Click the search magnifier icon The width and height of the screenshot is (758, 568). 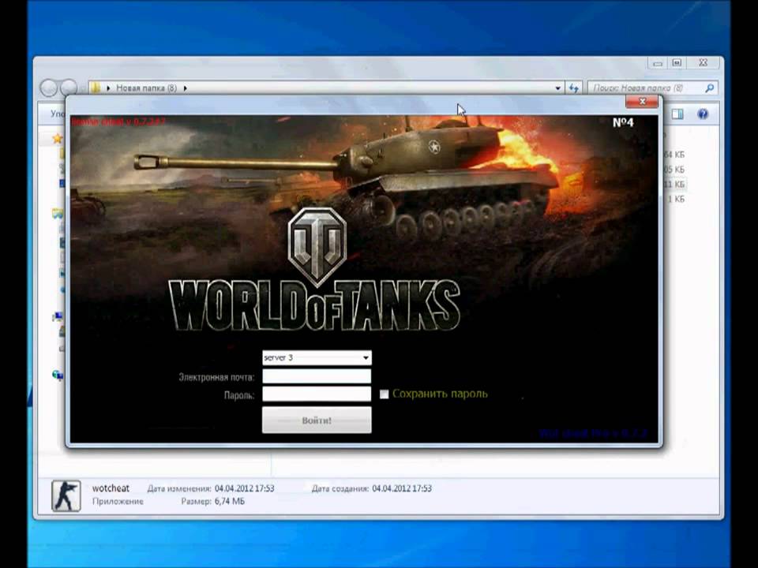[x=709, y=88]
